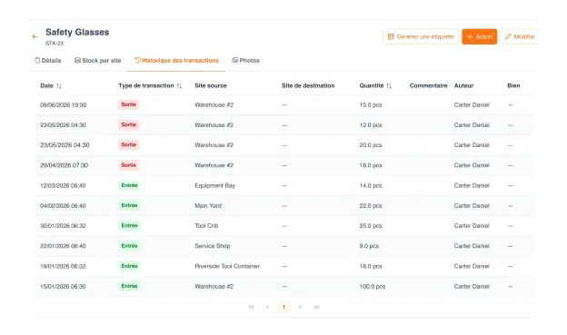
Task: Click the Bien column header
Action: pos(513,85)
